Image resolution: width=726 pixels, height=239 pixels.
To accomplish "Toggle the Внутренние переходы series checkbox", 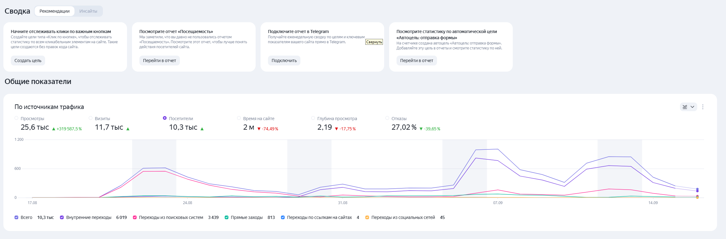I will pos(62,217).
